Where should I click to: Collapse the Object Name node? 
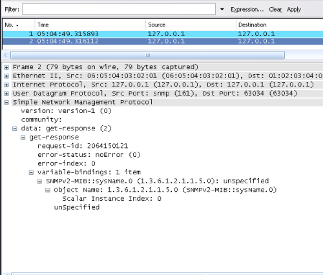[x=48, y=190]
